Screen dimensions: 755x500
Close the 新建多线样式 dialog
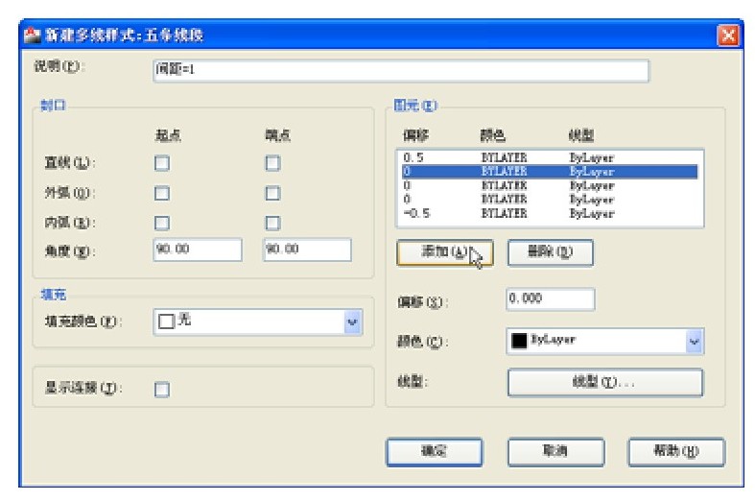(x=727, y=36)
